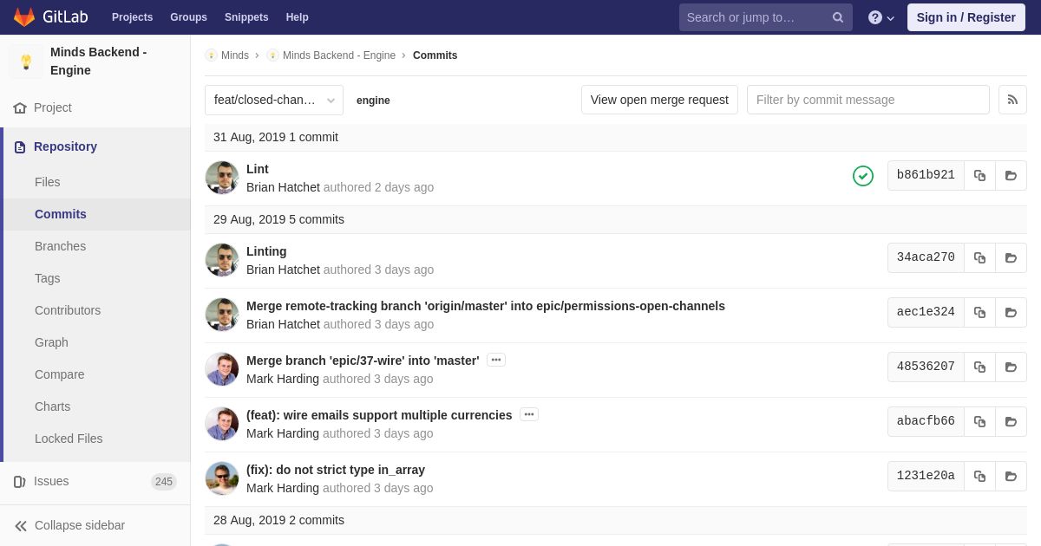The width and height of the screenshot is (1041, 546).
Task: Open commit hash 1231e20a link
Action: coord(926,476)
